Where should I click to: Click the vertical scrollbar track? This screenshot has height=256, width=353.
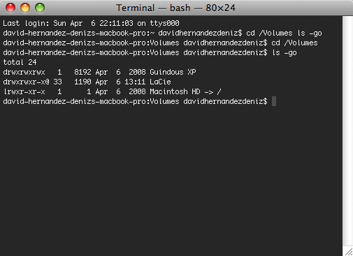point(347,130)
